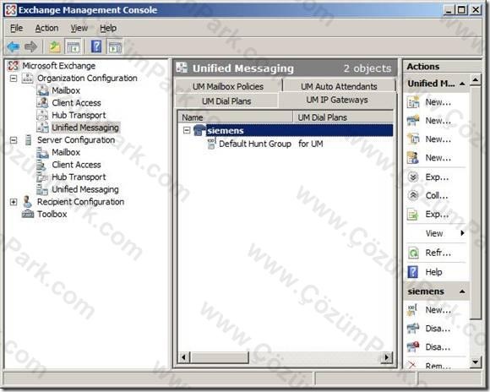Click Client Access icon under Organization Configuration

(42, 102)
